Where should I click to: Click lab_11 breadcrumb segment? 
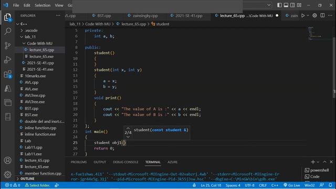click(x=75, y=24)
